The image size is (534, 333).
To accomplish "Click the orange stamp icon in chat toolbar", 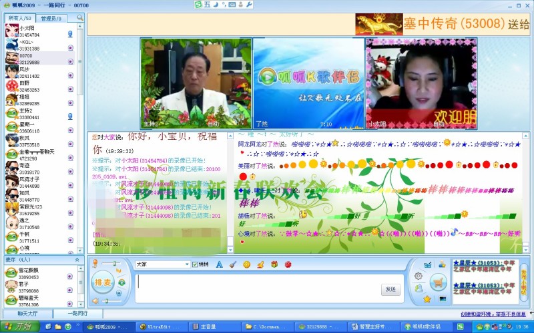I will coord(260,264).
